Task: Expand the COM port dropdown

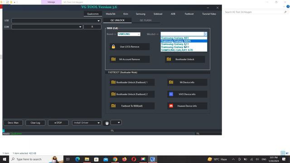Action: 80,27
